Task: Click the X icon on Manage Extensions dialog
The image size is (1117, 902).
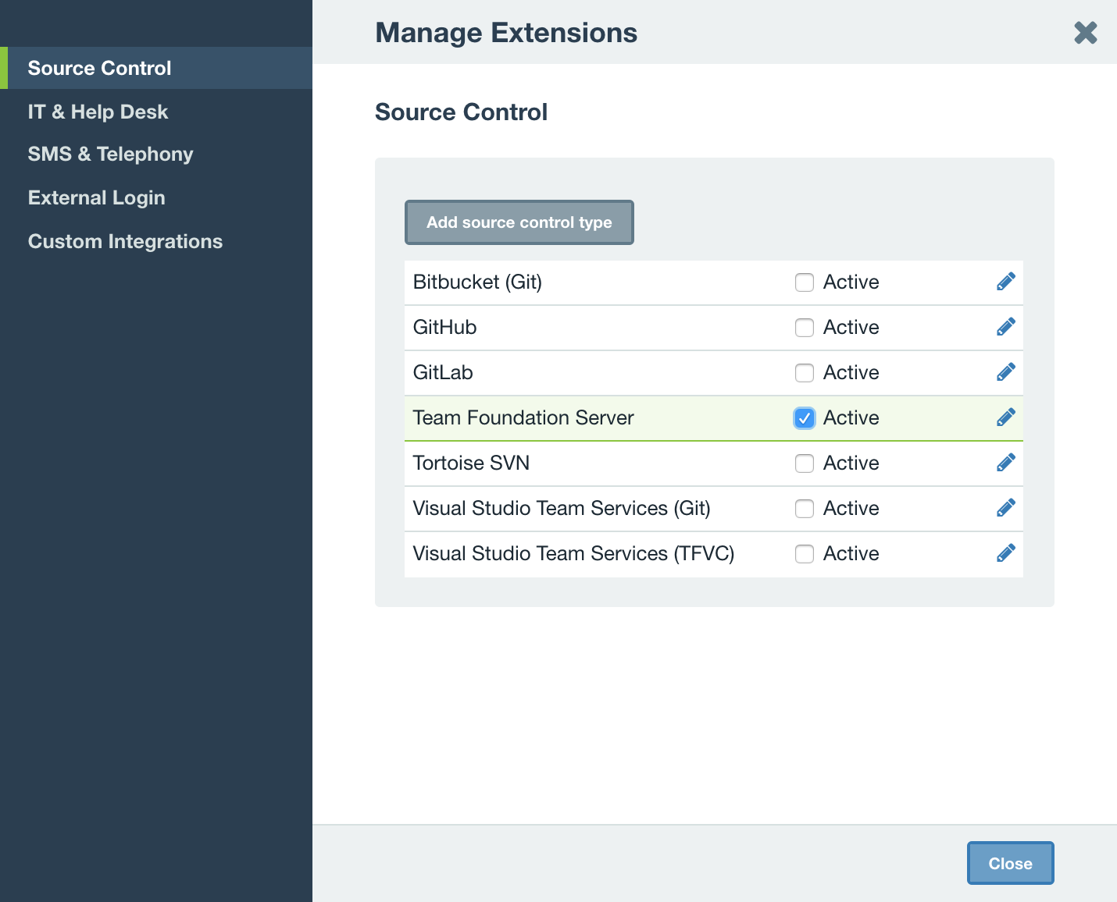Action: click(x=1085, y=33)
